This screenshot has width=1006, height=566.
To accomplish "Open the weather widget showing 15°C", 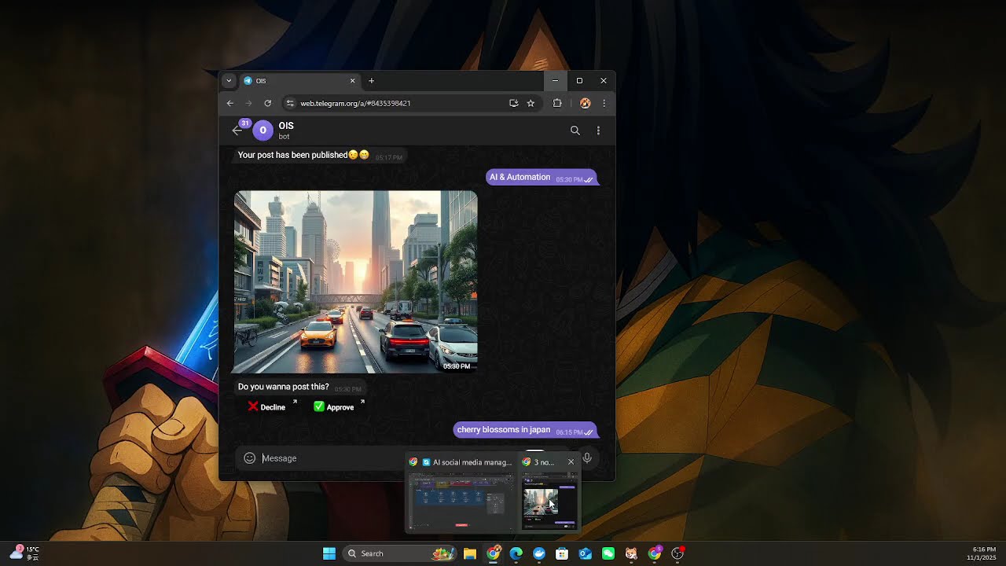I will 24,553.
